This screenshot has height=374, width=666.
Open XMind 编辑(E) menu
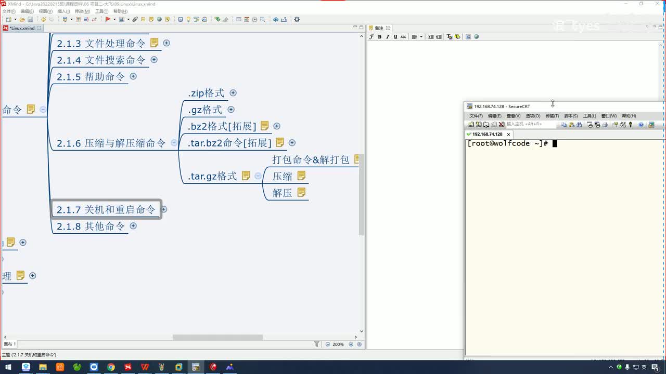pos(27,11)
